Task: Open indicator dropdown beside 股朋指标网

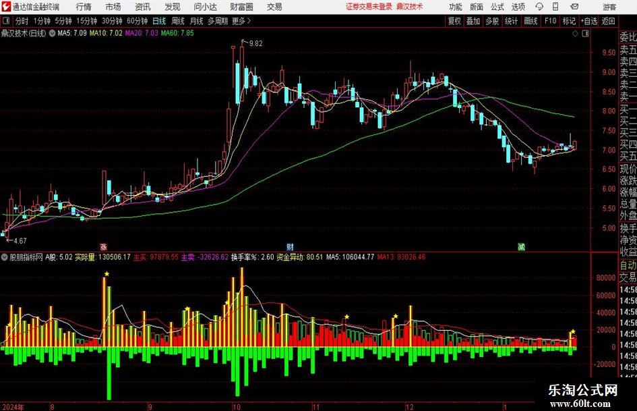Action: click(5, 257)
